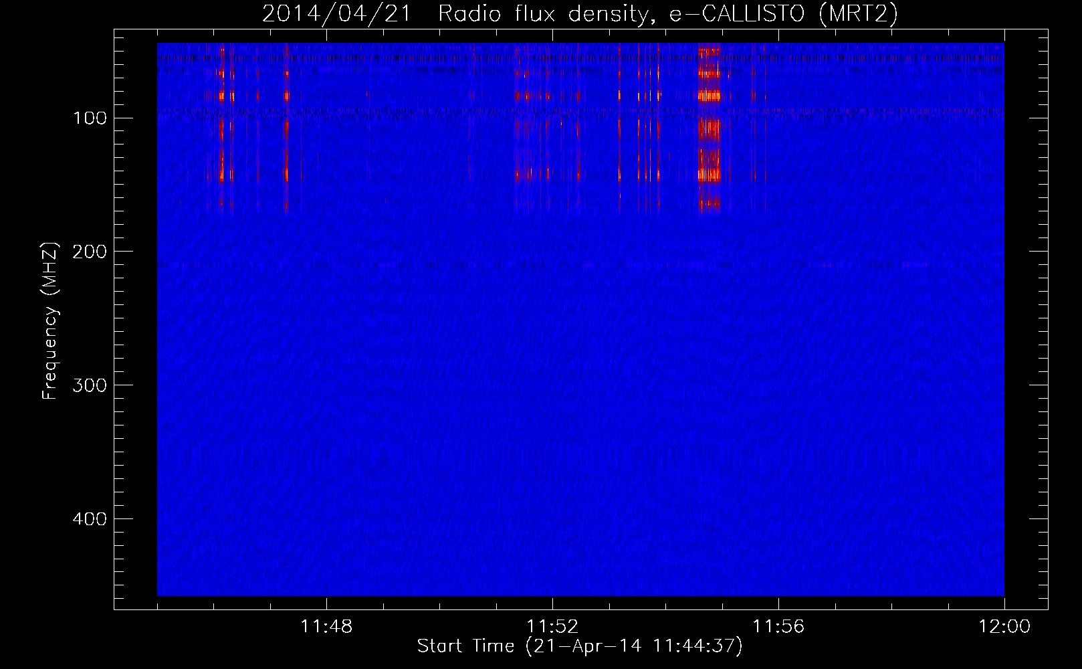Click the plot title '2014/04/21 Radio flux density'

coord(580,13)
